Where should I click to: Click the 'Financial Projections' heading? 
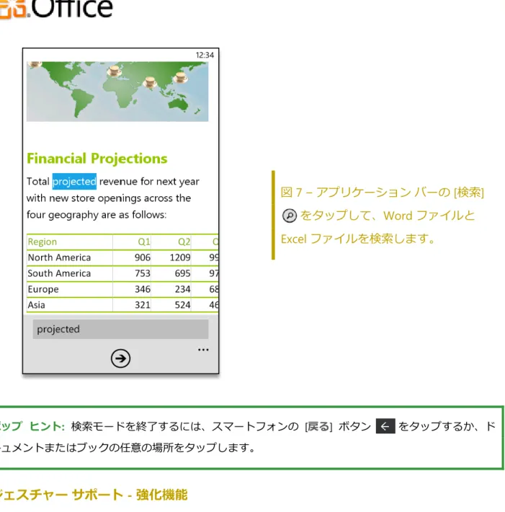coord(97,159)
